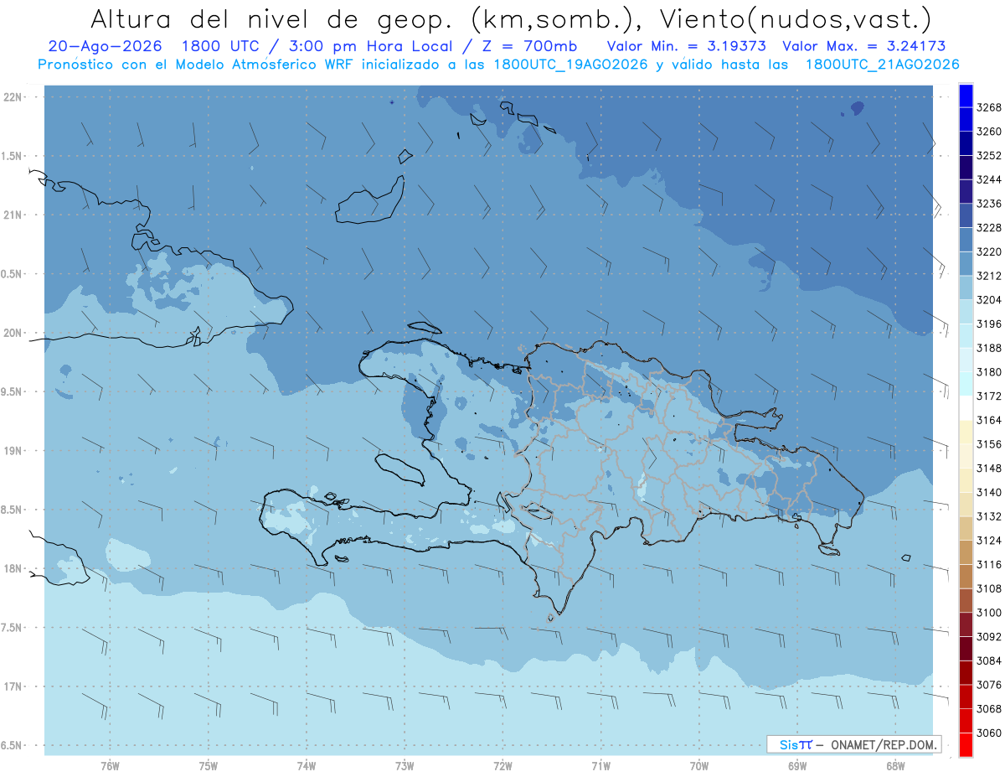Click the '18N' latitude label
The height and width of the screenshot is (777, 1005).
coord(12,568)
